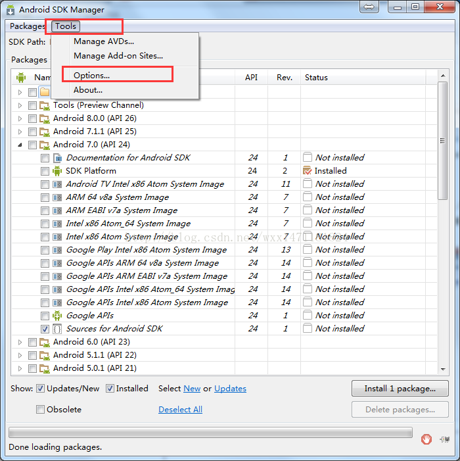Click the red stop hand icon
The image size is (460, 461).
point(426,439)
